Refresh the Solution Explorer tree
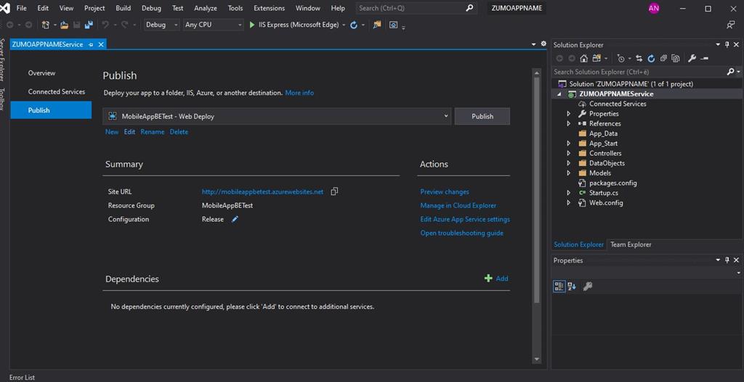The height and width of the screenshot is (382, 744). (651, 58)
